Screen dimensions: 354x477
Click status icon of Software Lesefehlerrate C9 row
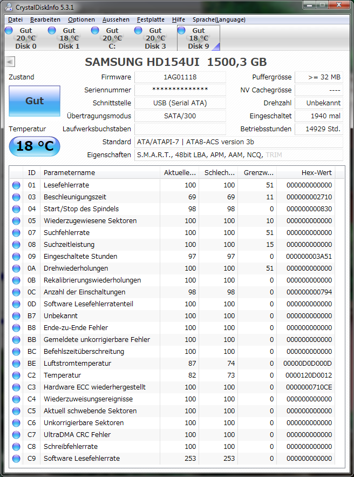pos(16,458)
